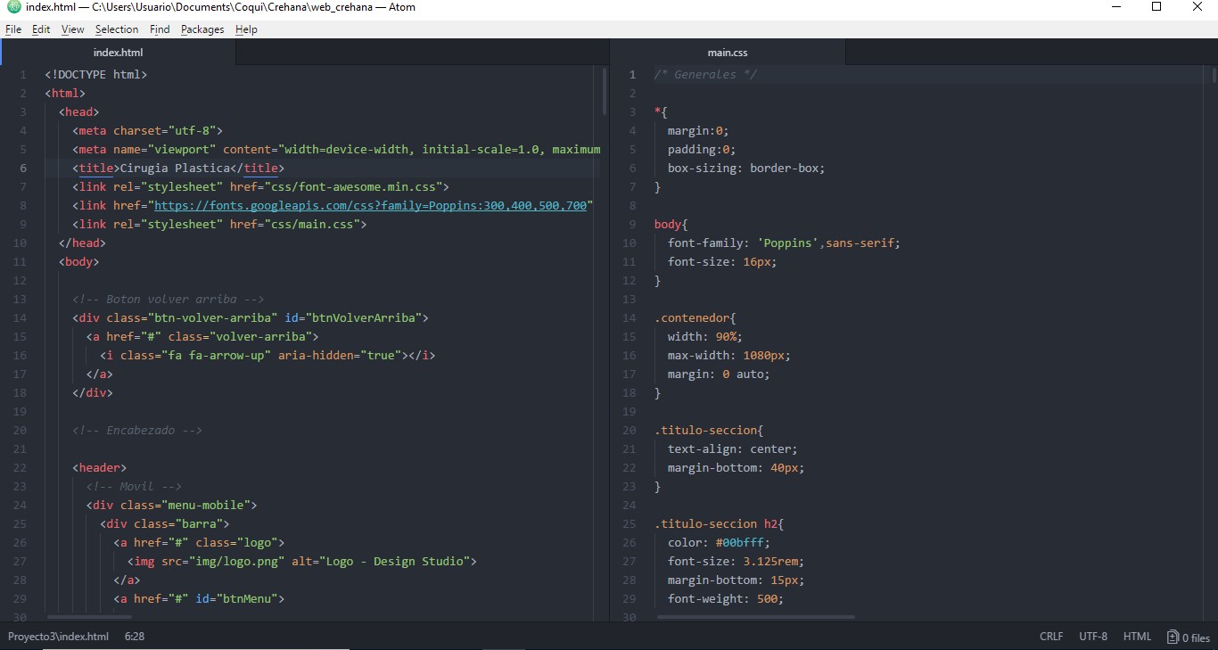Click the horizontal scrollbar of index.html pane
Screen dimensions: 1218x650
[89, 617]
